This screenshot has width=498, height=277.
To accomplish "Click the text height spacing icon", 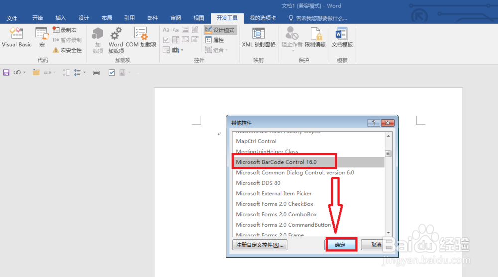I will [x=66, y=72].
